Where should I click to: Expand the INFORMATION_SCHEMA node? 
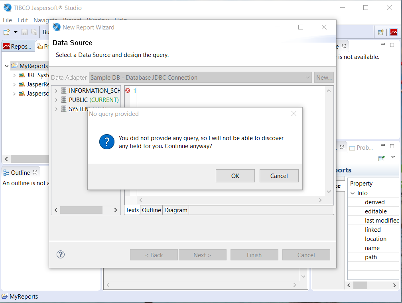coord(56,91)
